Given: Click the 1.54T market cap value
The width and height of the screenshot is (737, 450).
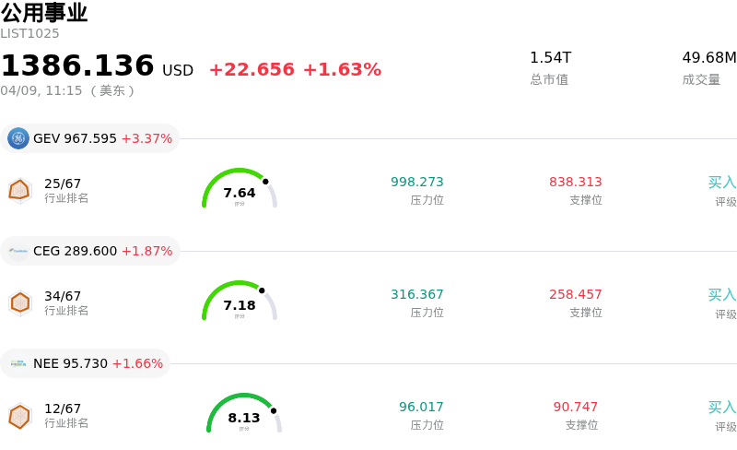Looking at the screenshot, I should point(550,58).
